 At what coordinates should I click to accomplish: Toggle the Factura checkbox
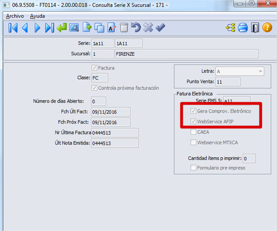pyautogui.click(x=94, y=68)
